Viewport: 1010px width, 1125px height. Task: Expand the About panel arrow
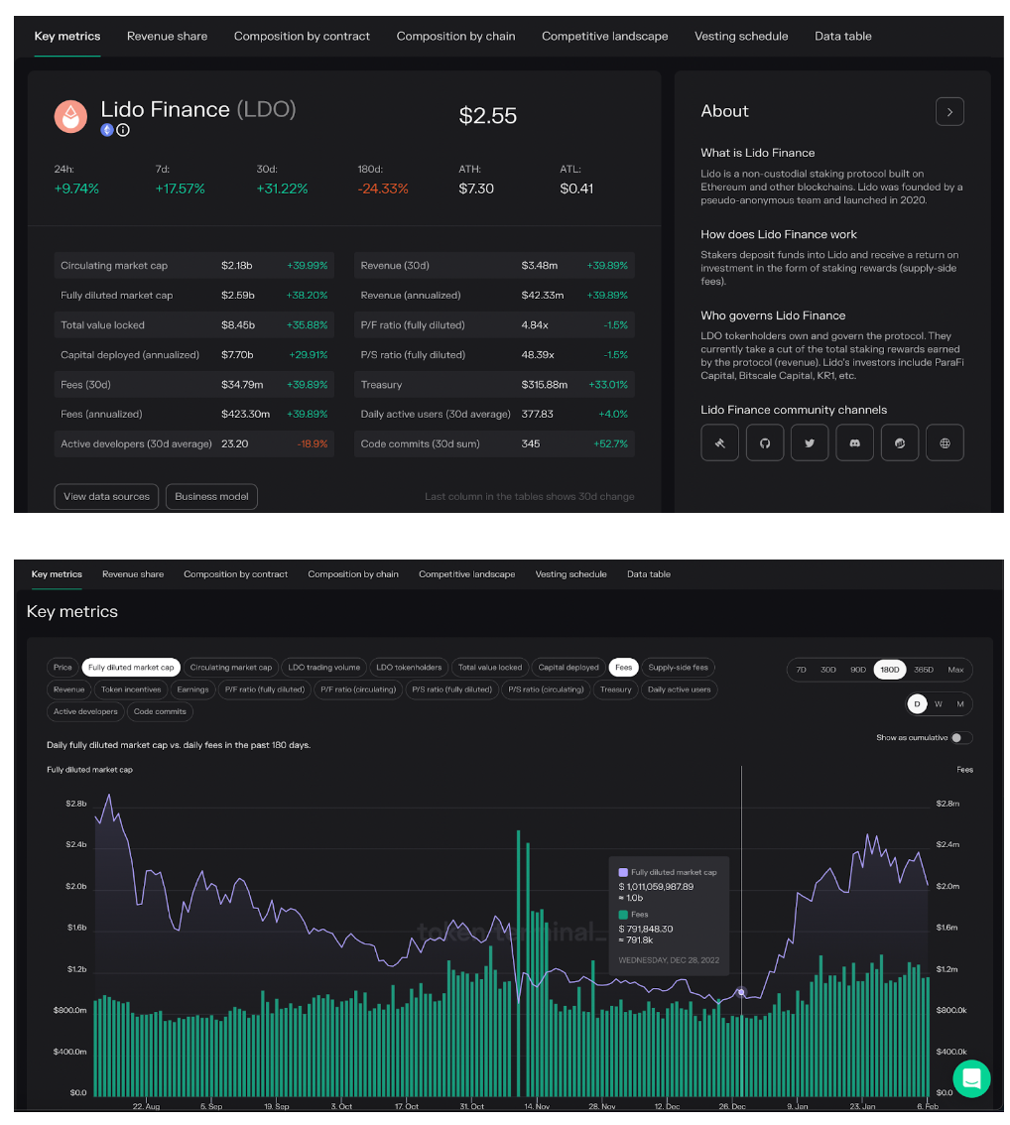point(949,112)
